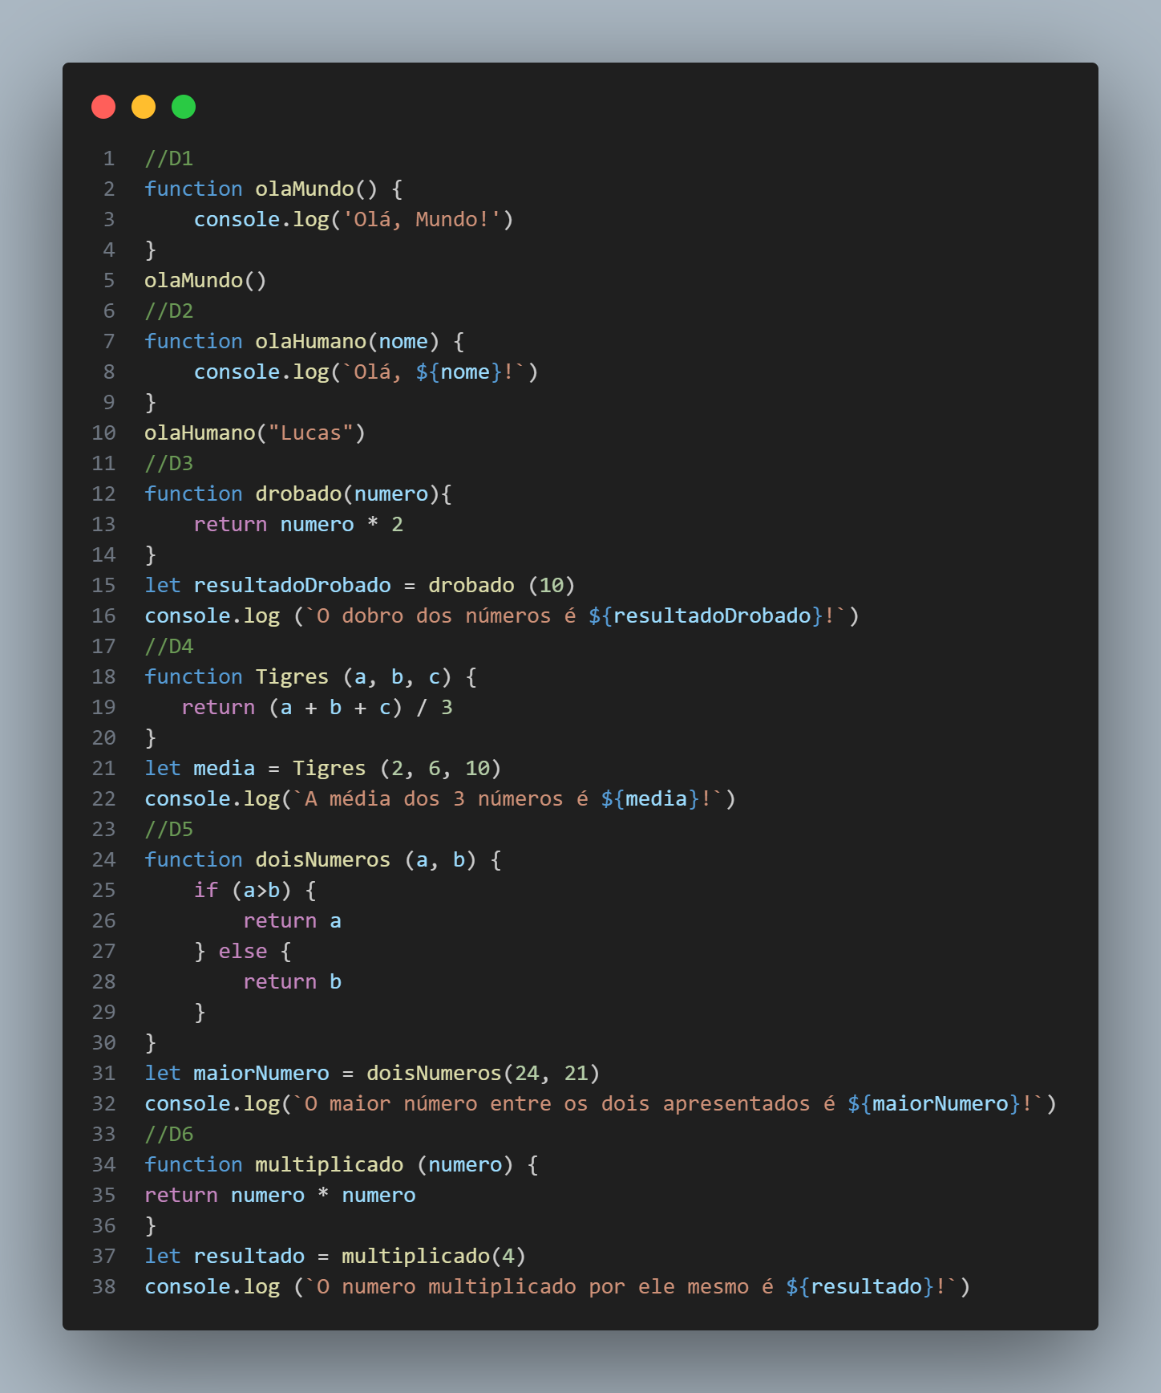Click 'resultado' variable on line 37

pyautogui.click(x=249, y=1256)
